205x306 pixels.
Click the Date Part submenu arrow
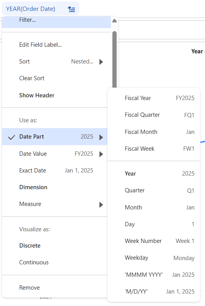coord(101,137)
